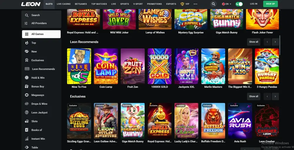
Task: Show next Leon Recommends games arrow
Action: tap(275, 42)
